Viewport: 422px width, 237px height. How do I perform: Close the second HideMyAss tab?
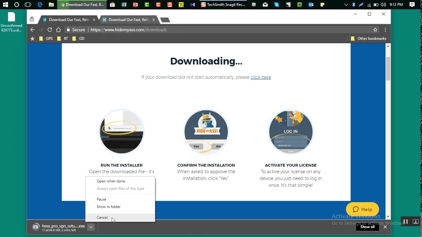[153, 20]
